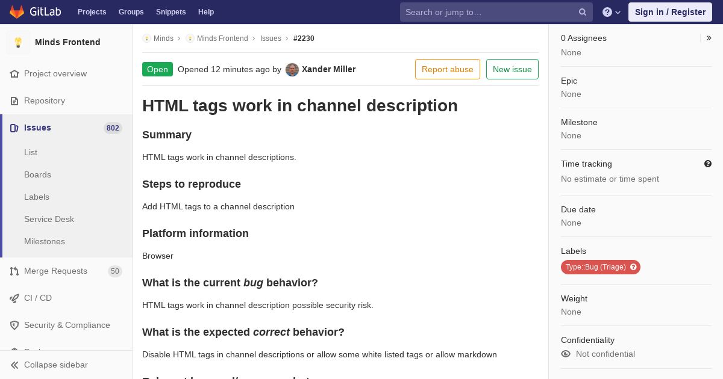
Task: Collapse the right sidebar with double chevron
Action: pos(709,38)
